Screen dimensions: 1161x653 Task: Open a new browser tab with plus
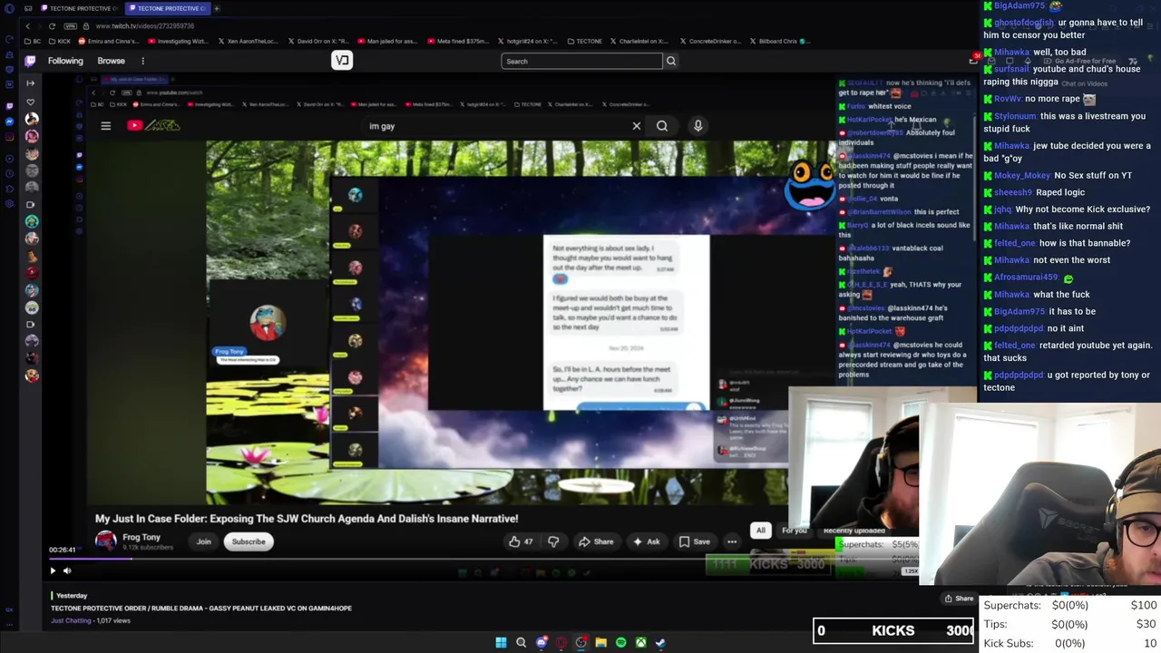point(216,8)
